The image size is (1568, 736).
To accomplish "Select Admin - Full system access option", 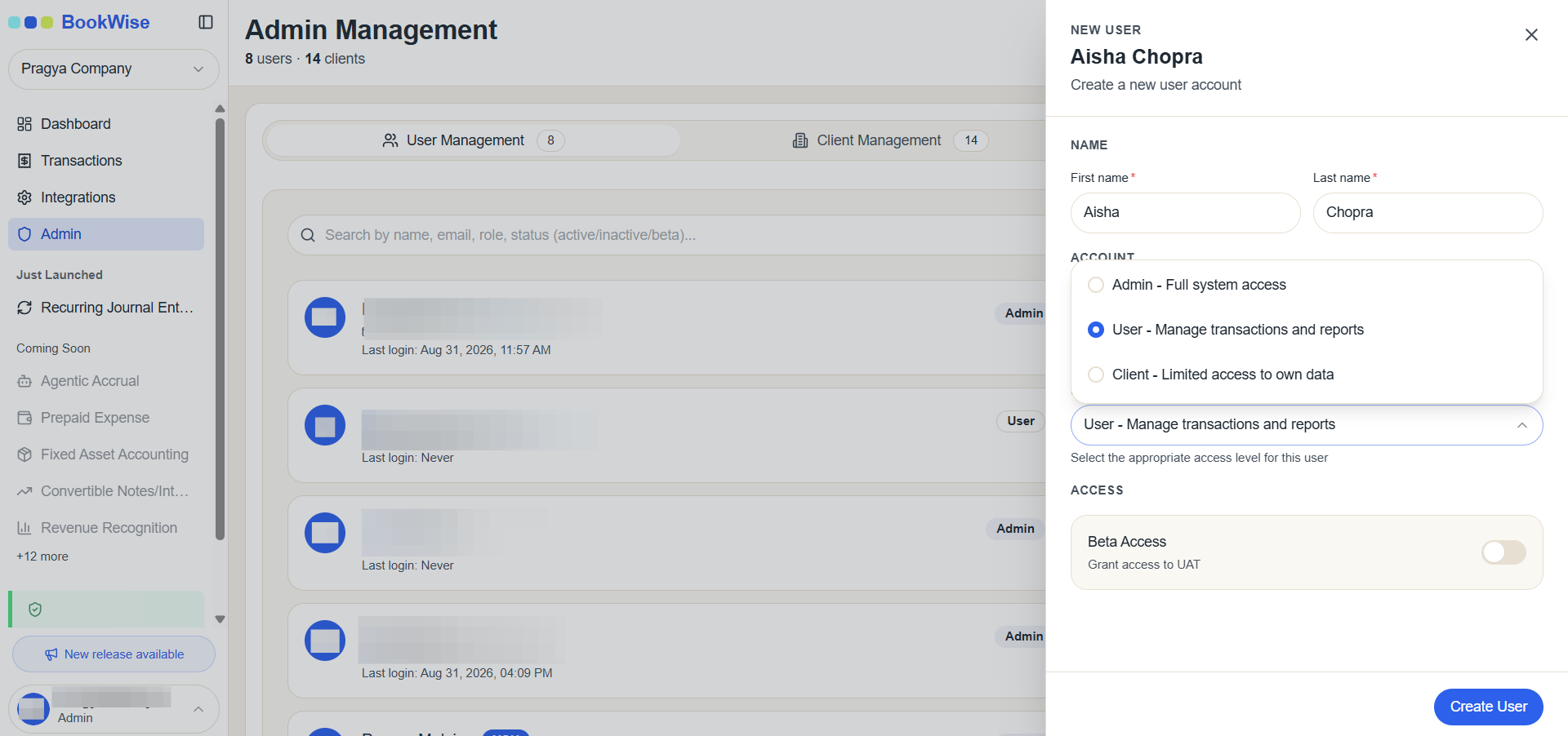I will pyautogui.click(x=1307, y=285).
